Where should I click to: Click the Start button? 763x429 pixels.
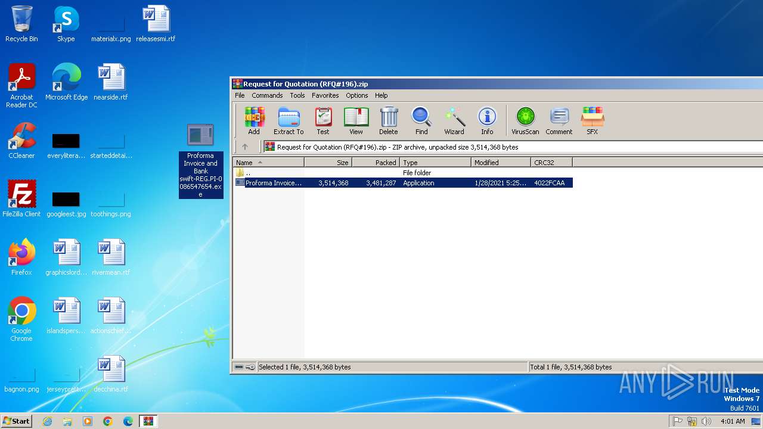(16, 421)
